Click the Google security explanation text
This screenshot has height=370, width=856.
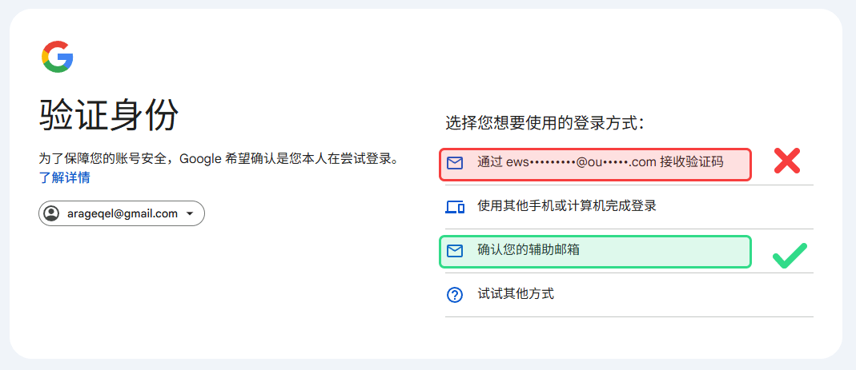219,158
